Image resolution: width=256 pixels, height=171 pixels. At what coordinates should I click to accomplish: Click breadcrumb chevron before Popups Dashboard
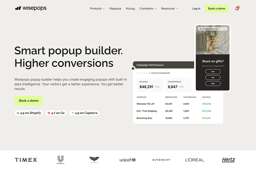tap(149, 73)
